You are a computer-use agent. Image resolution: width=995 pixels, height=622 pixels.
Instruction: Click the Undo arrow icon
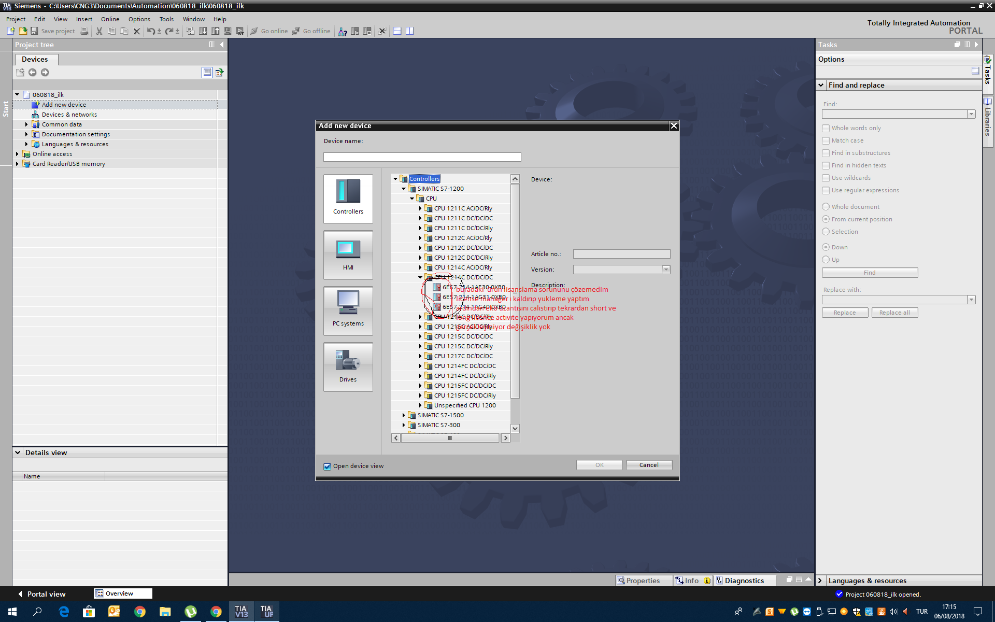[x=150, y=31]
